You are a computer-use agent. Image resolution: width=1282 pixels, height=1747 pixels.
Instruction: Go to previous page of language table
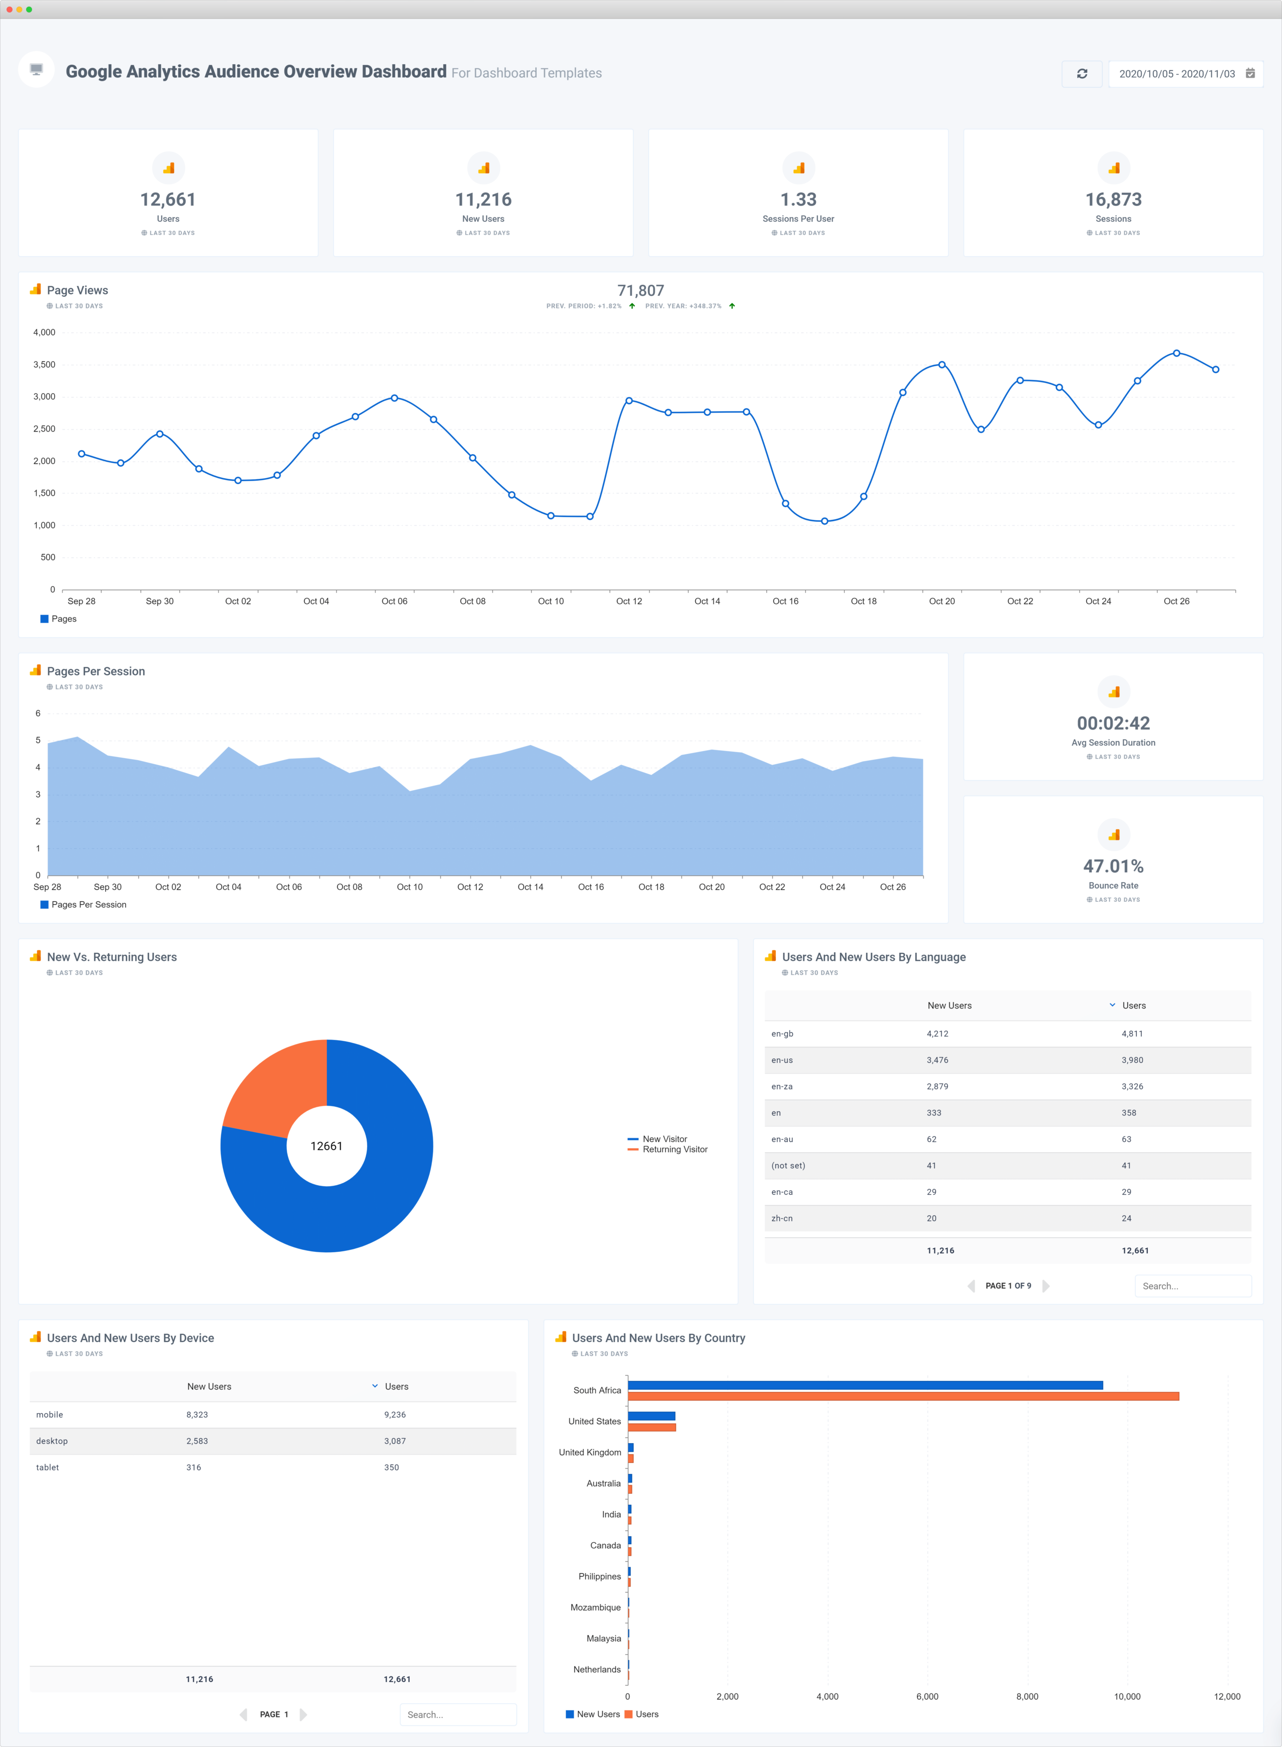click(x=972, y=1285)
